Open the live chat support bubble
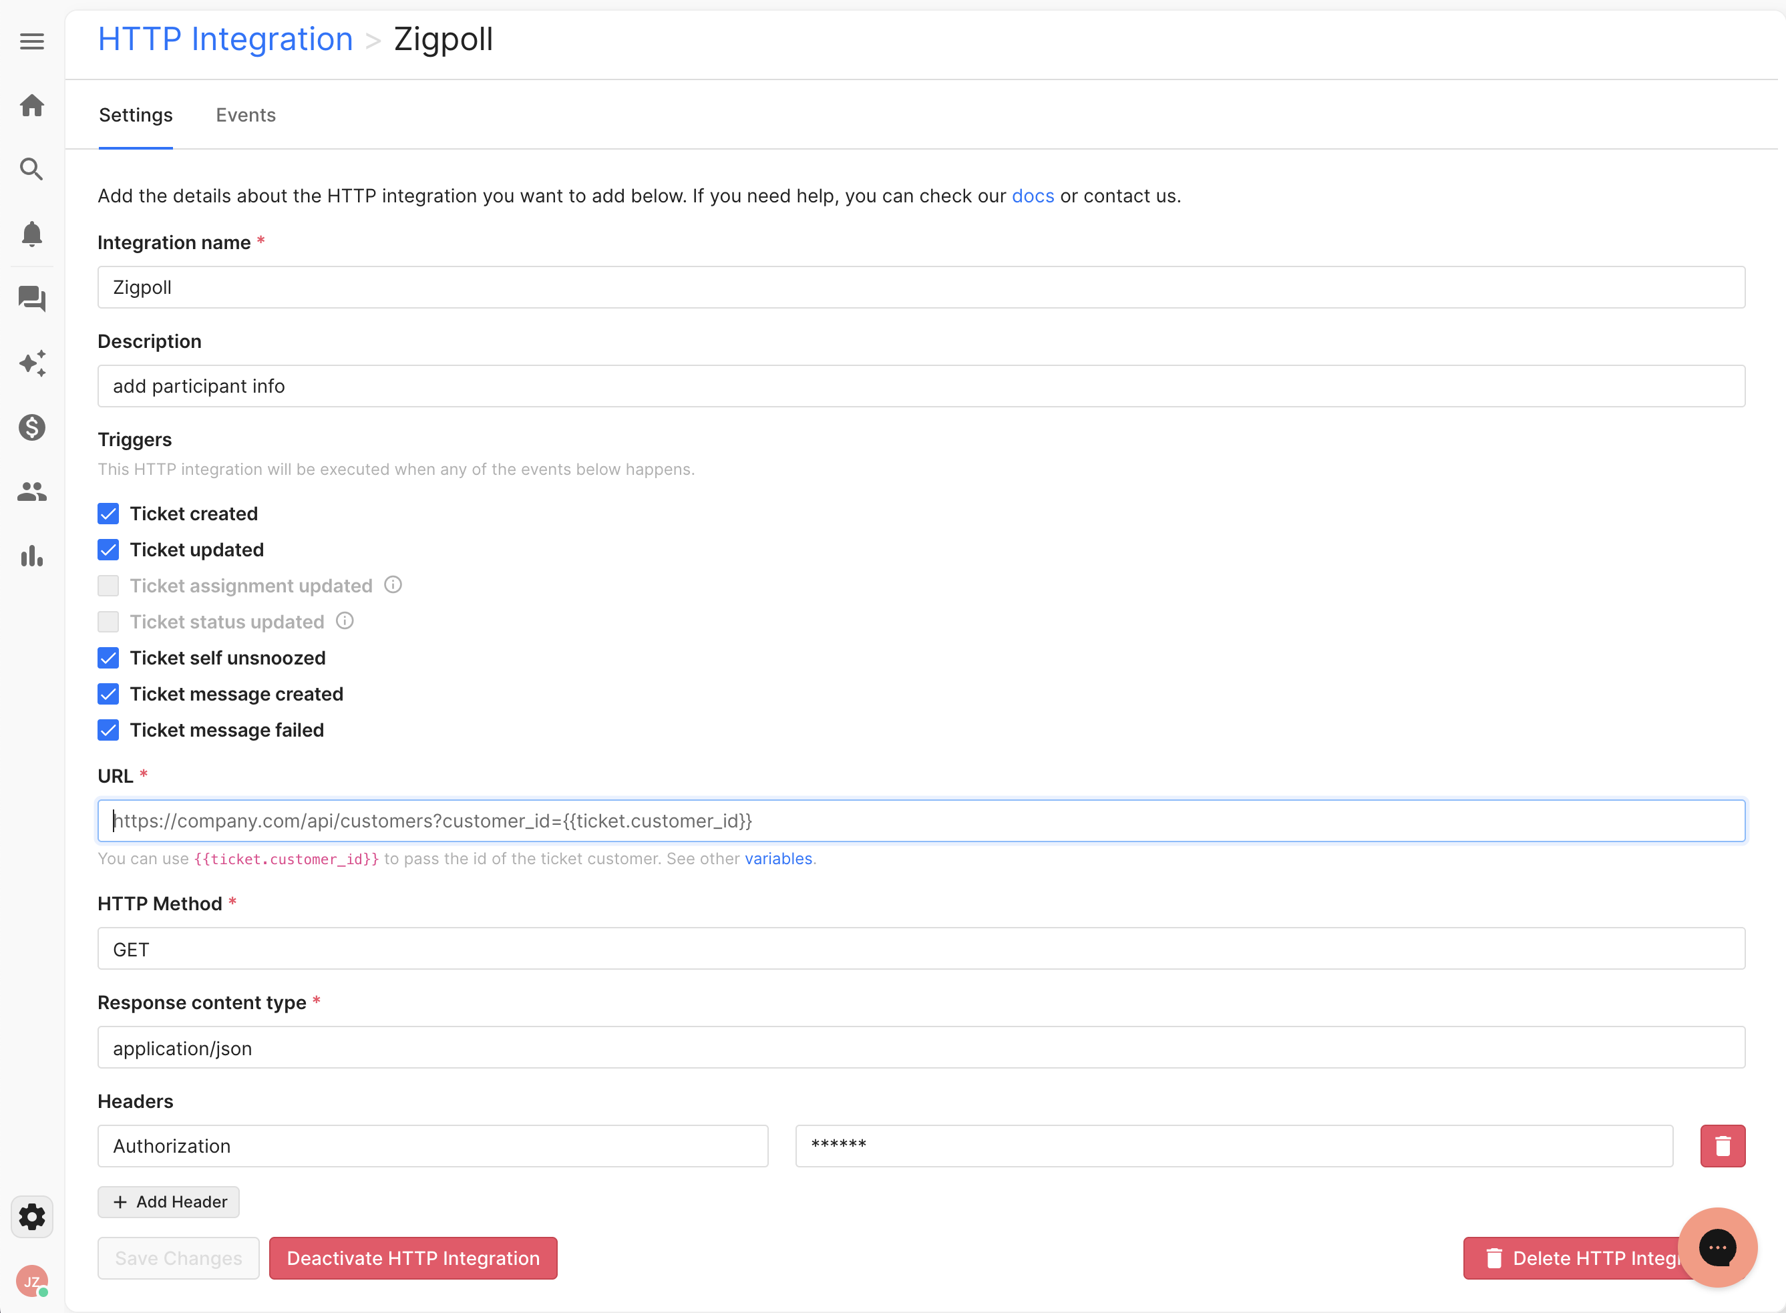 pos(1717,1247)
